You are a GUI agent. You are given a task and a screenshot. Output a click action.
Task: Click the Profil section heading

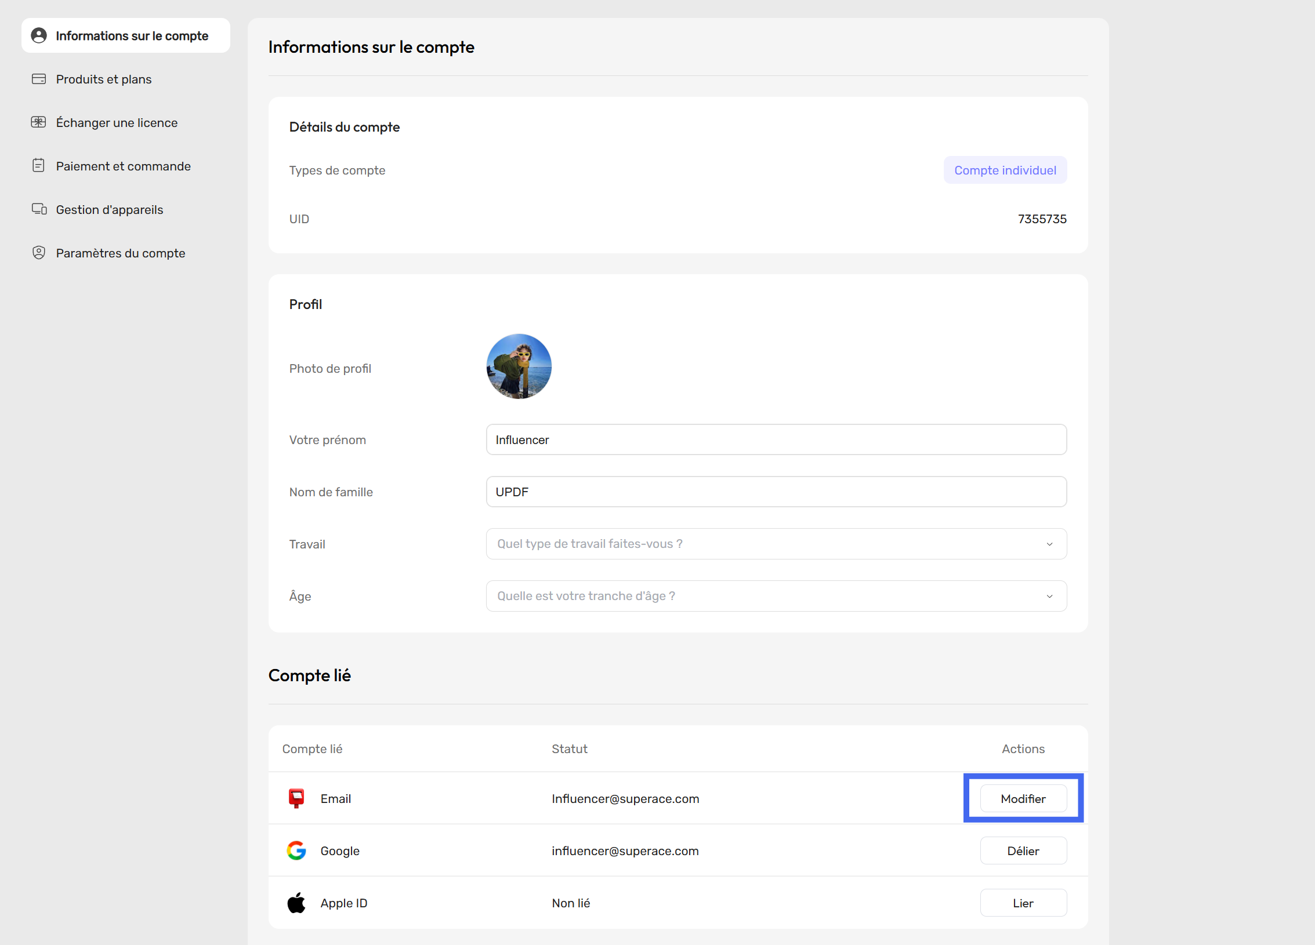click(306, 304)
